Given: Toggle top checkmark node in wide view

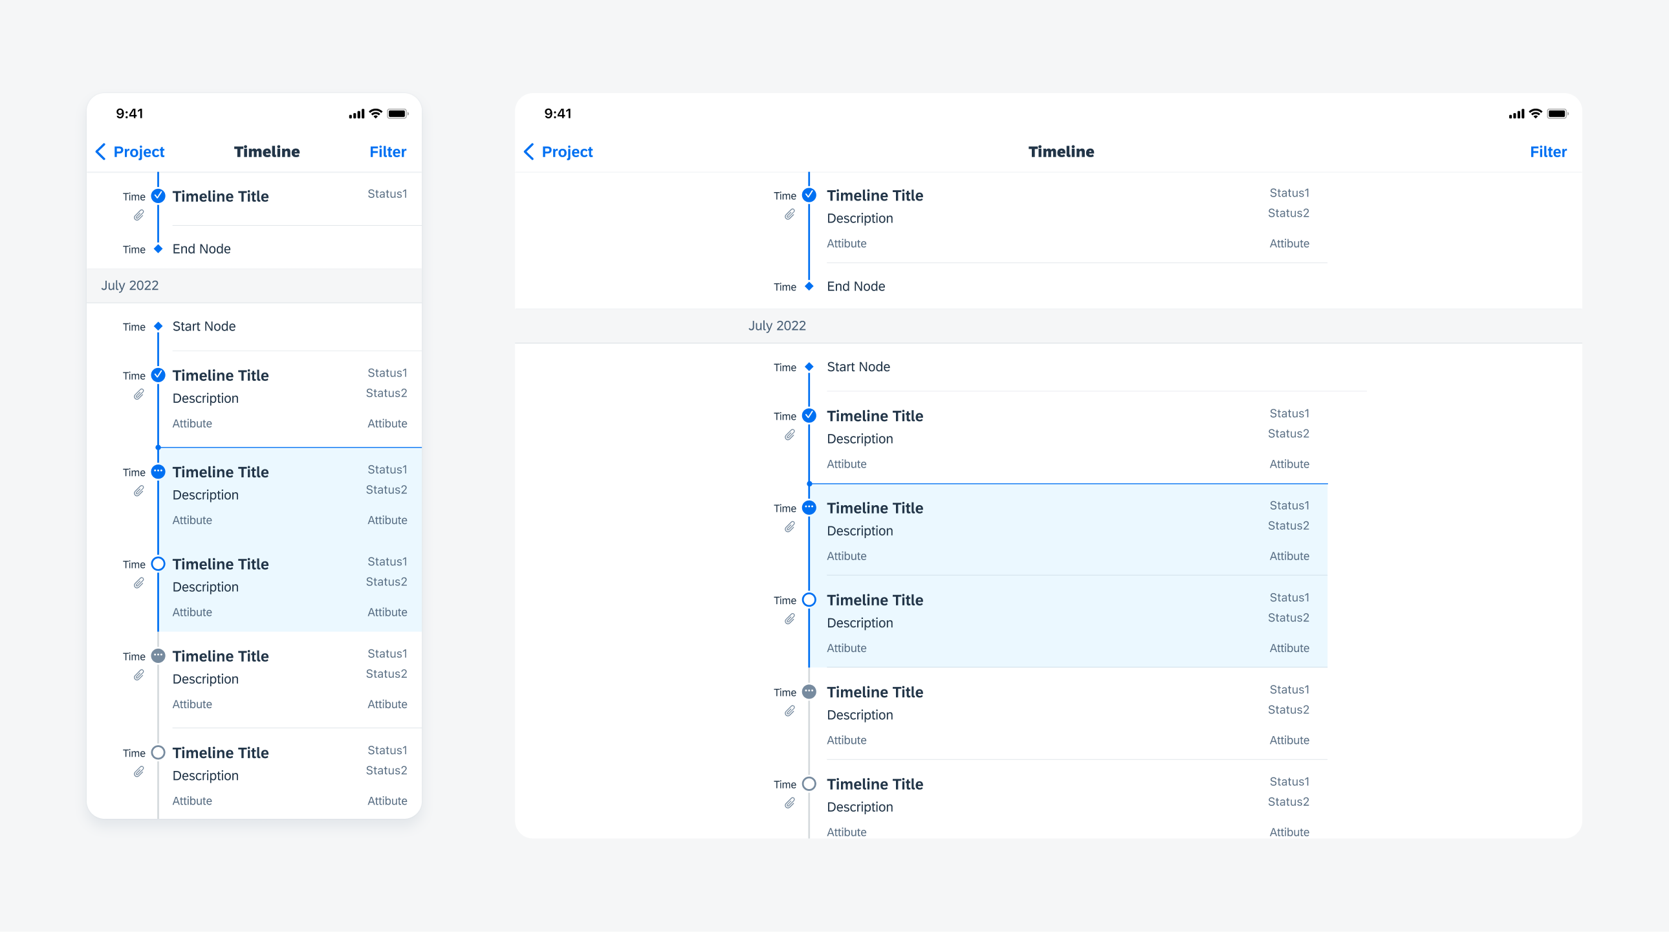Looking at the screenshot, I should tap(809, 195).
